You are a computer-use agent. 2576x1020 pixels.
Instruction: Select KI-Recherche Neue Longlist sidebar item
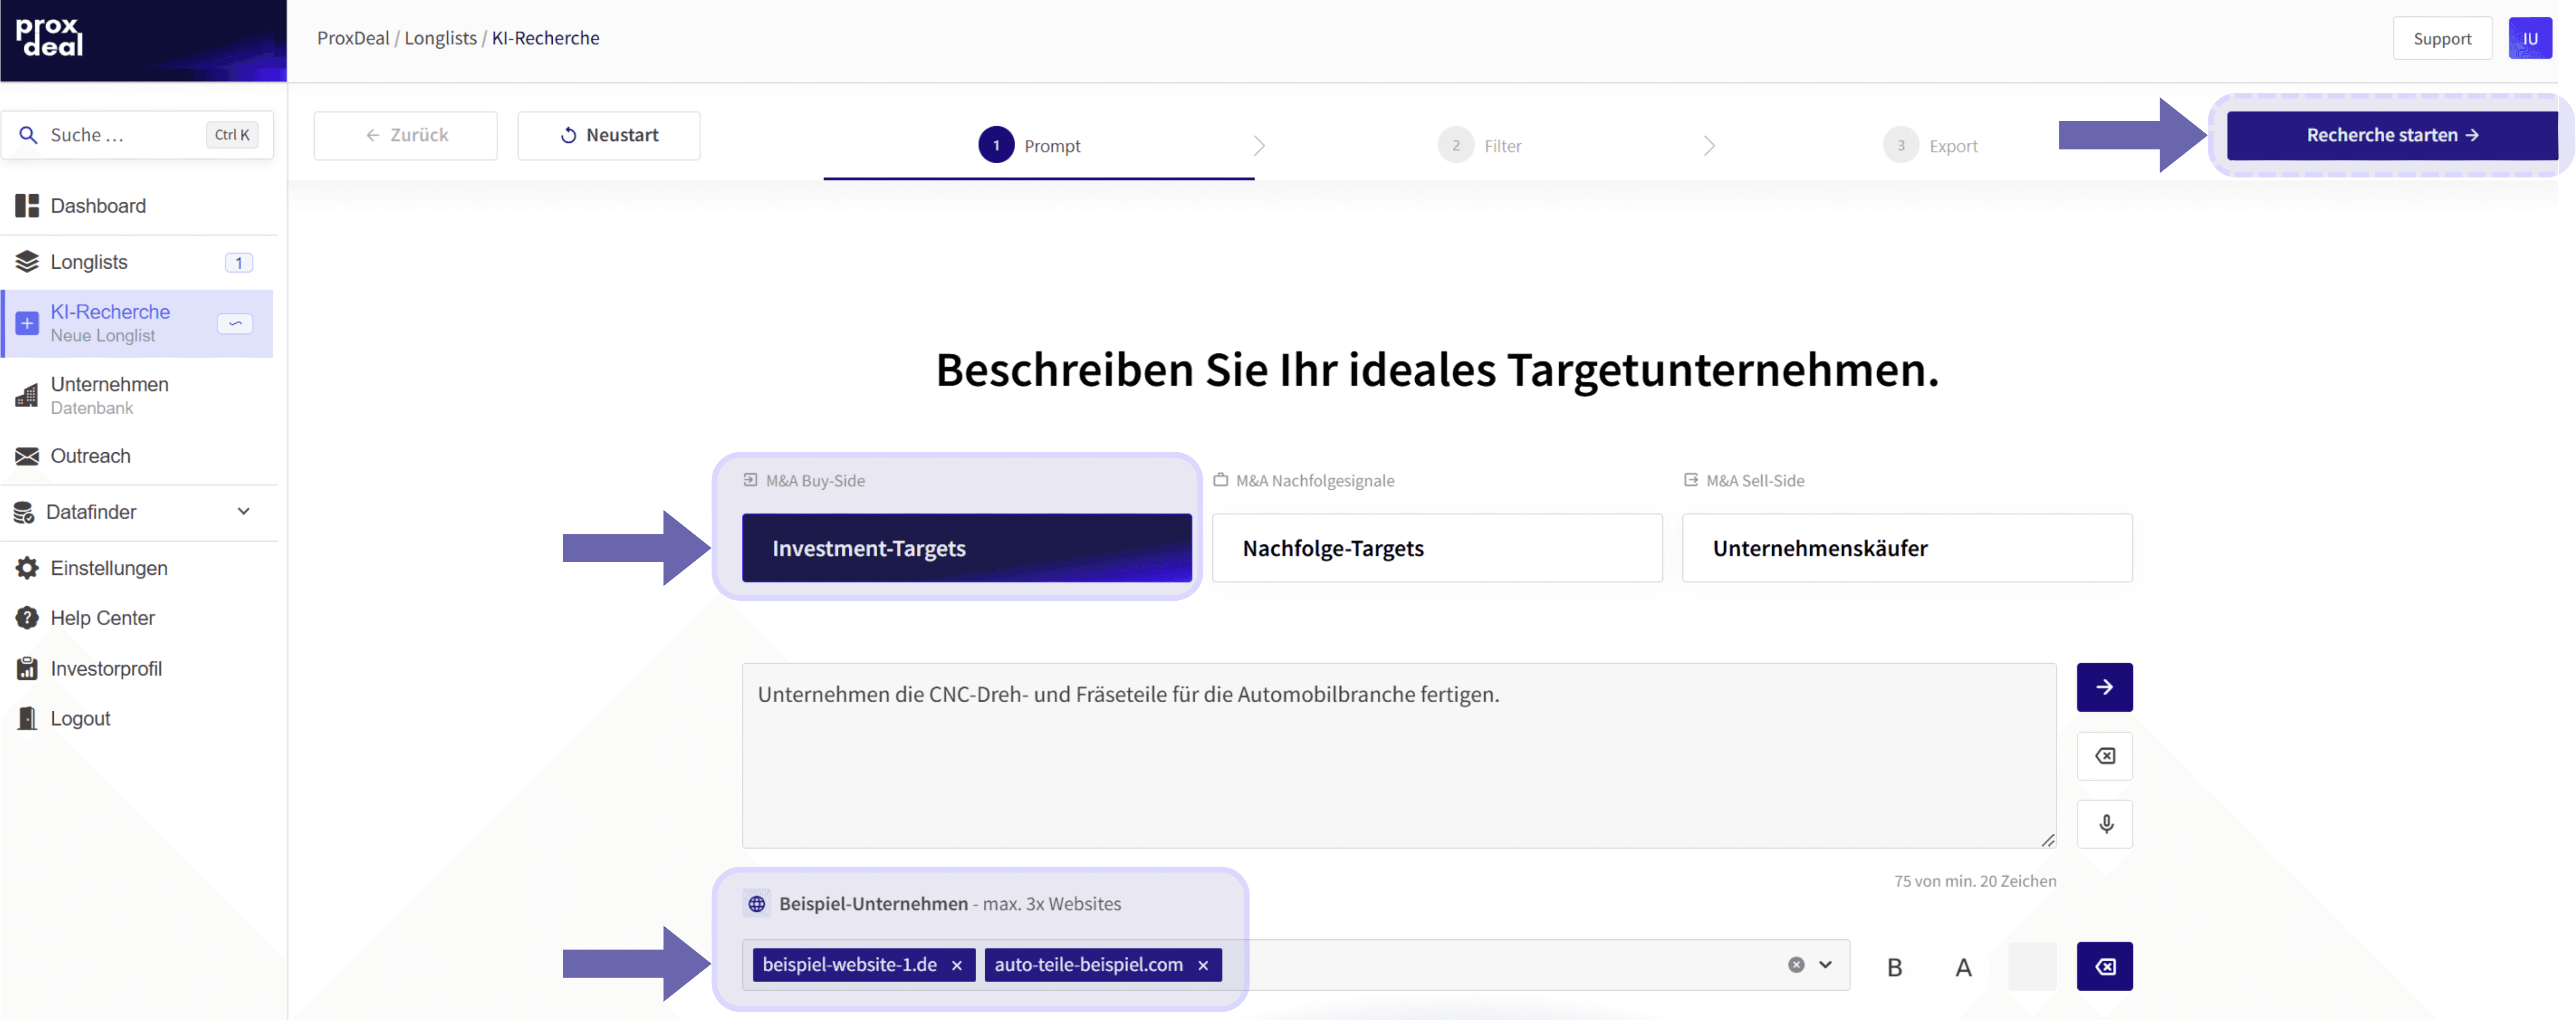point(137,323)
